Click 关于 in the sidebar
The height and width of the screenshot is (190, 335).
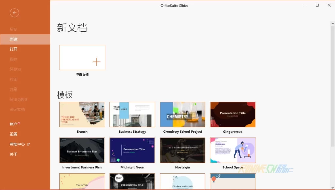(14, 154)
